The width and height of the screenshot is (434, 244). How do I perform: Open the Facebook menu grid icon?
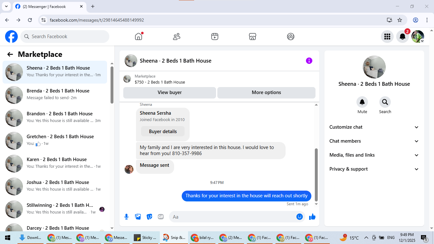[x=387, y=37]
